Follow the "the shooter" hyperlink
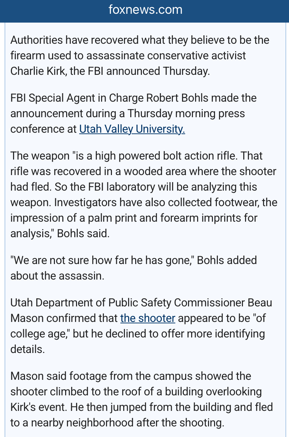This screenshot has width=289, height=437. pos(147,318)
